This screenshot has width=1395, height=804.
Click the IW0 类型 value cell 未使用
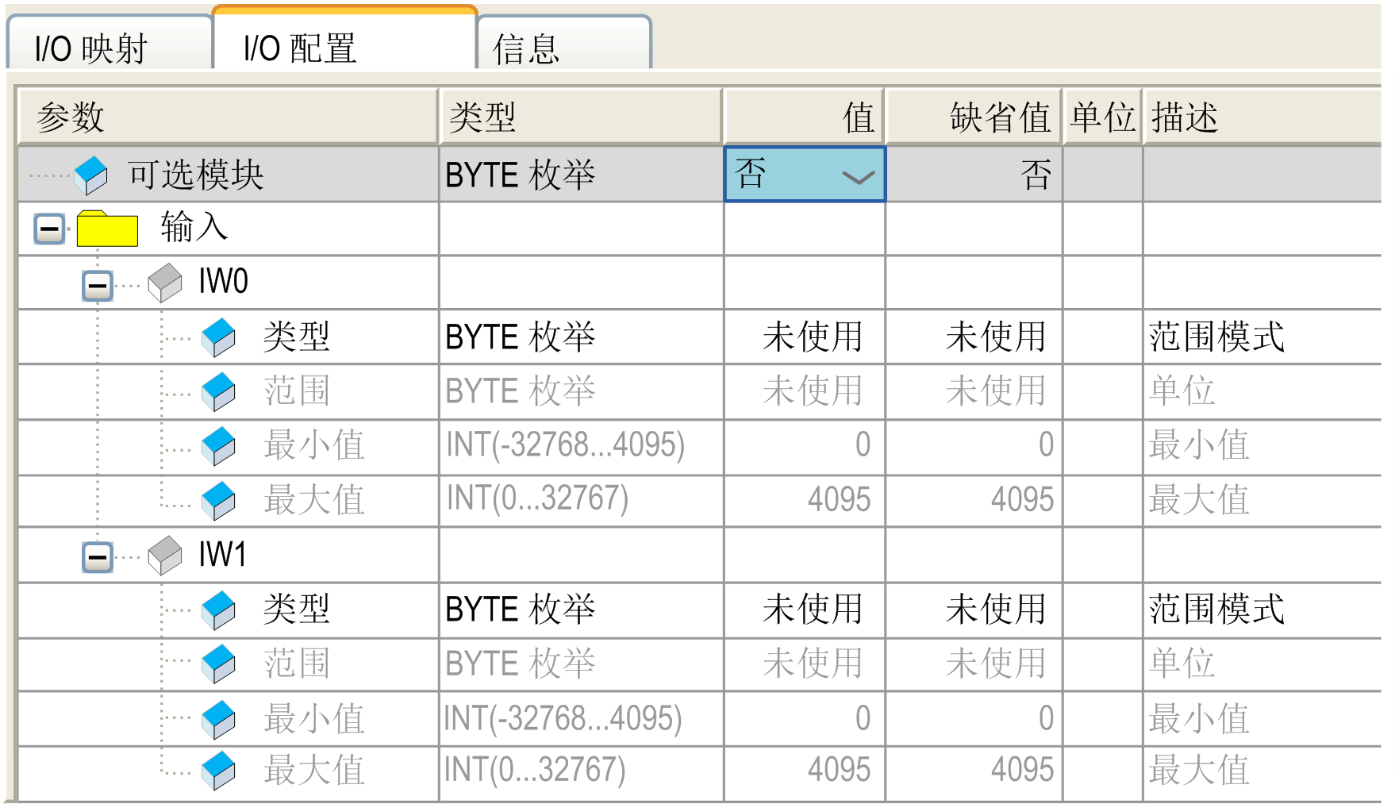811,337
